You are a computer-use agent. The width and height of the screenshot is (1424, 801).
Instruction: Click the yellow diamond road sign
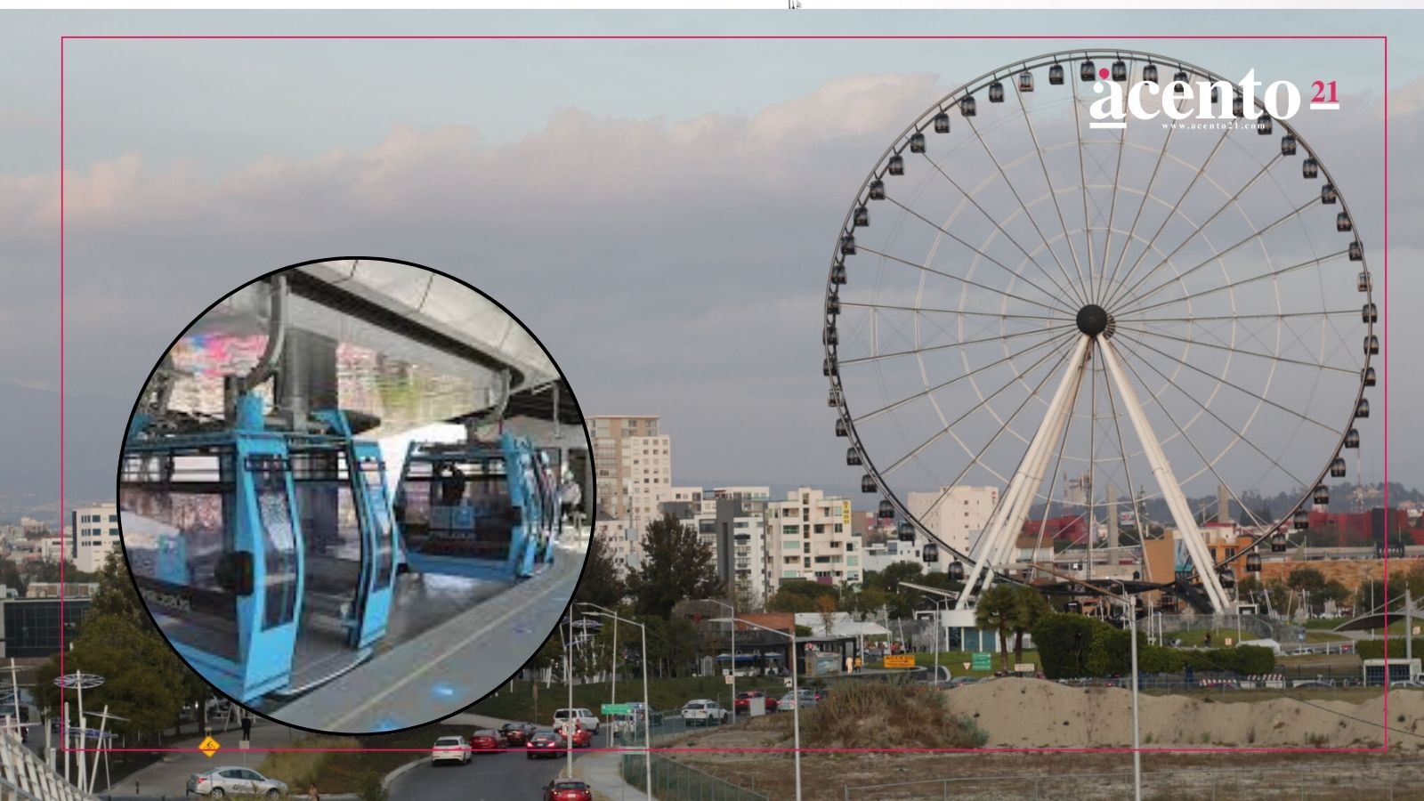click(209, 746)
